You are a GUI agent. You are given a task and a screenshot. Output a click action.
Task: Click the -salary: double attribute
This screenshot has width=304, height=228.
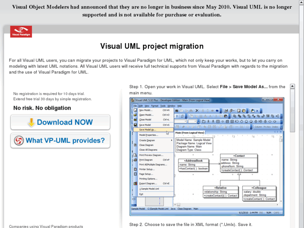pos(252,192)
